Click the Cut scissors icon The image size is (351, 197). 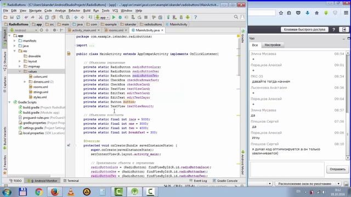[x=41, y=17]
